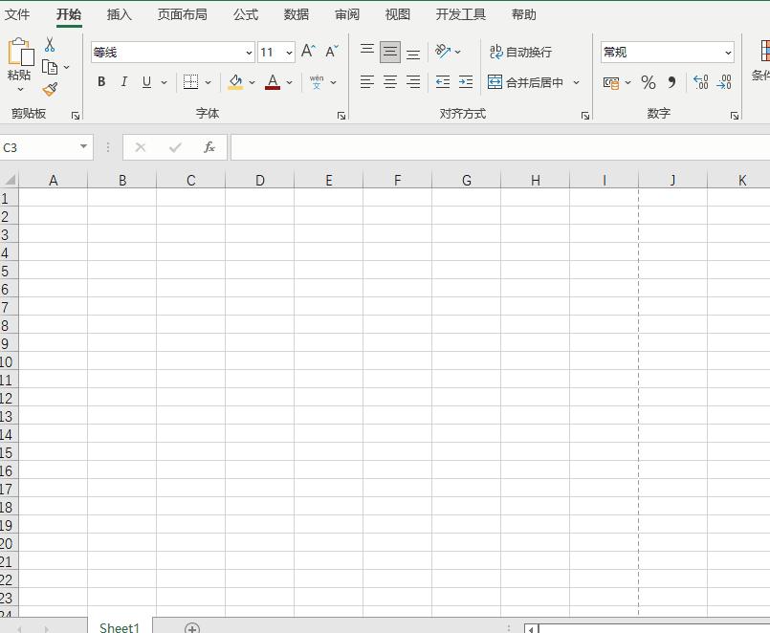Switch to the 公式 ribbon tab
This screenshot has width=770, height=633.
(245, 14)
